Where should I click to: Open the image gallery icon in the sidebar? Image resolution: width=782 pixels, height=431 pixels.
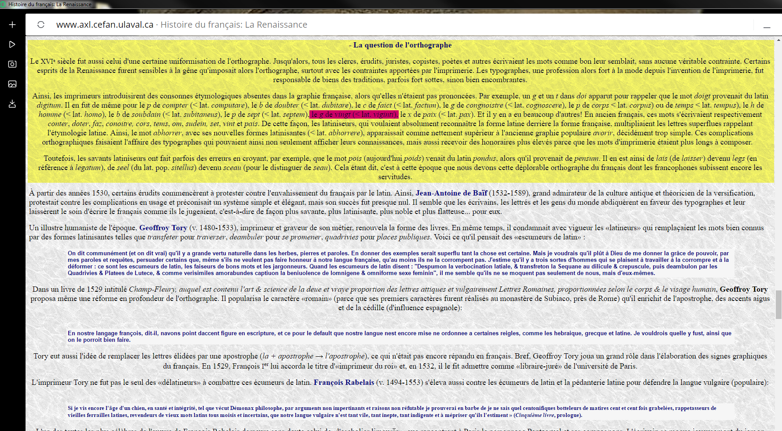12,84
